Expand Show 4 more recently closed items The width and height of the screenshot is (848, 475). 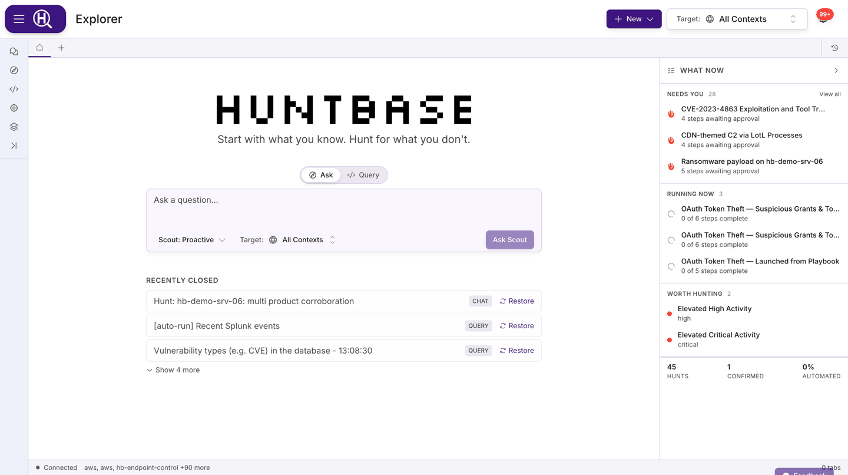click(173, 370)
